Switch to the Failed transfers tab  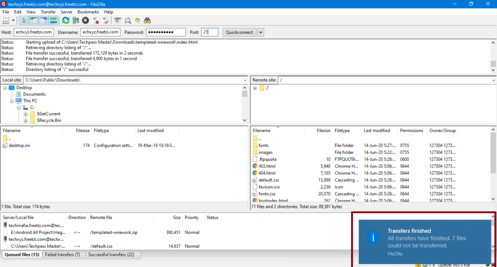coord(63,255)
